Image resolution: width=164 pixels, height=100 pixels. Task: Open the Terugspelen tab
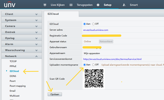point(85,5)
